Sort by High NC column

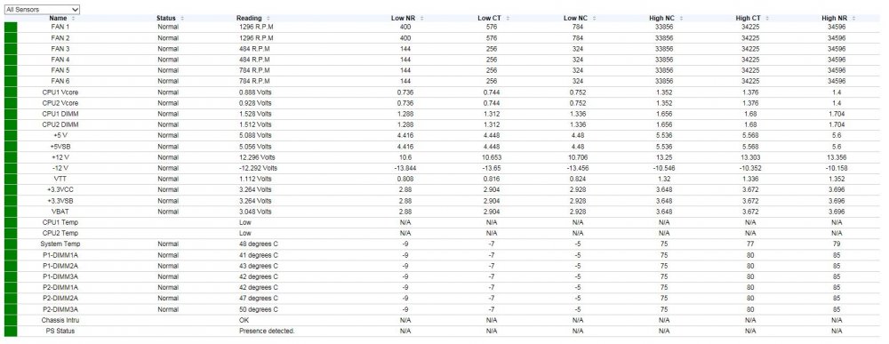point(664,18)
